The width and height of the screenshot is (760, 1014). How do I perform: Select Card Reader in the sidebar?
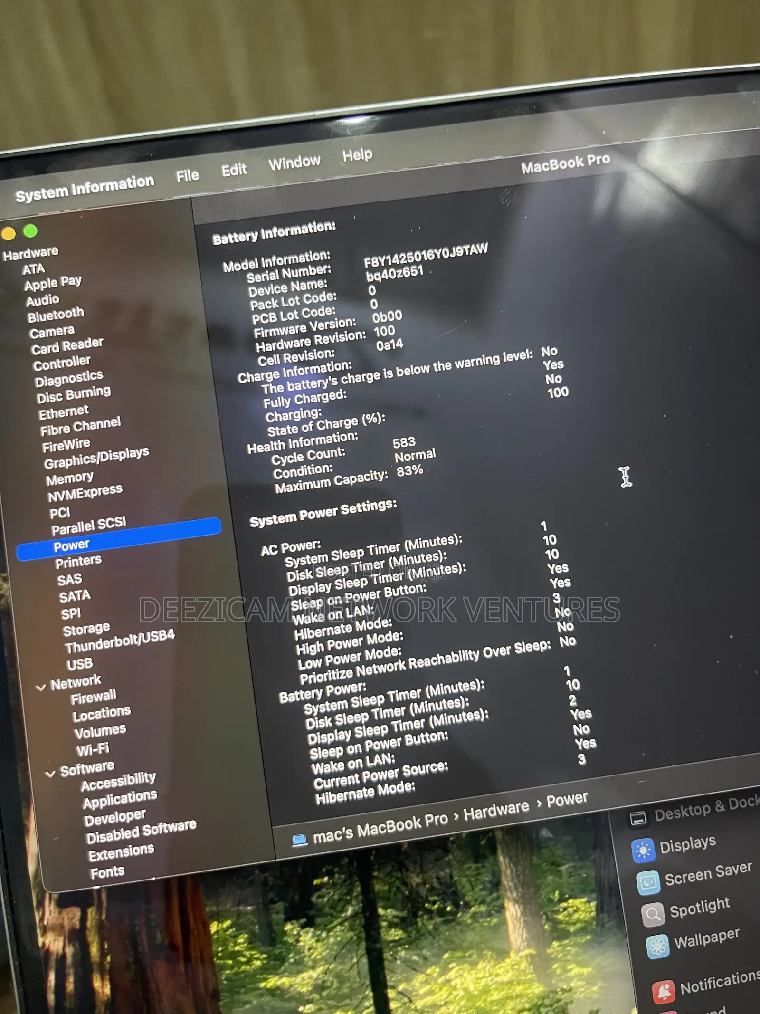(67, 345)
